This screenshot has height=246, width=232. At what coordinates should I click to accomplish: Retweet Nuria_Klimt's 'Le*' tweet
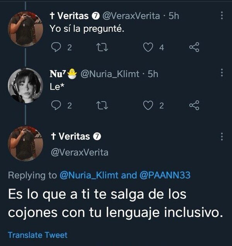click(x=100, y=106)
